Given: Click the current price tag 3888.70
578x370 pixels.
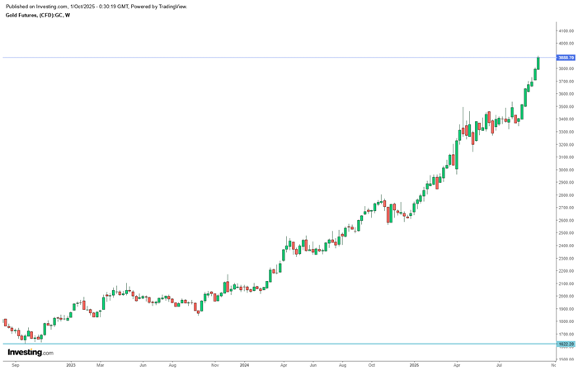Looking at the screenshot, I should (566, 58).
